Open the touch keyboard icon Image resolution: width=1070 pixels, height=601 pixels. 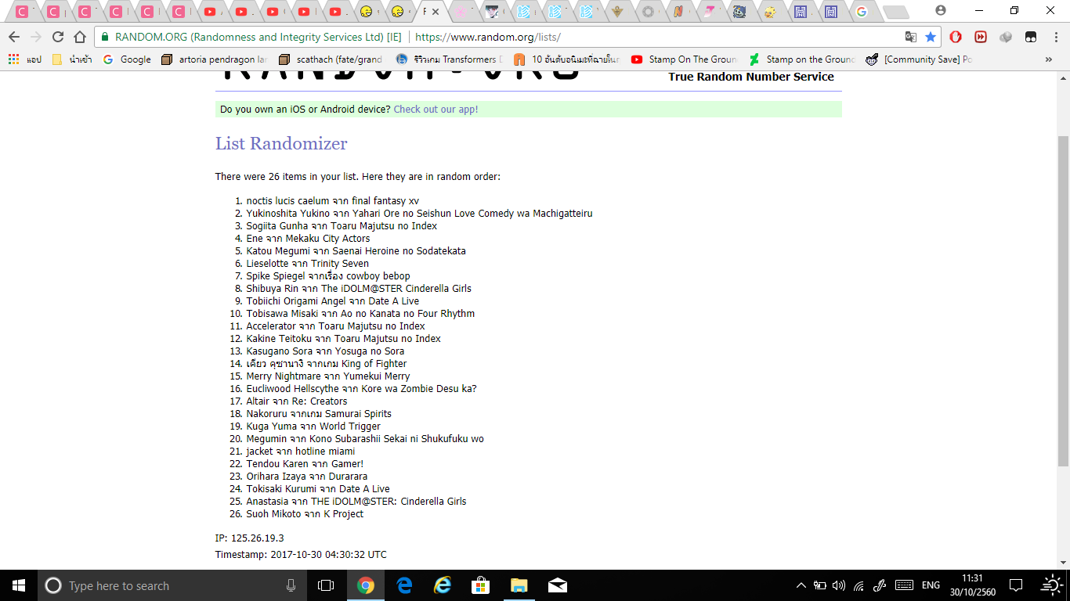904,585
